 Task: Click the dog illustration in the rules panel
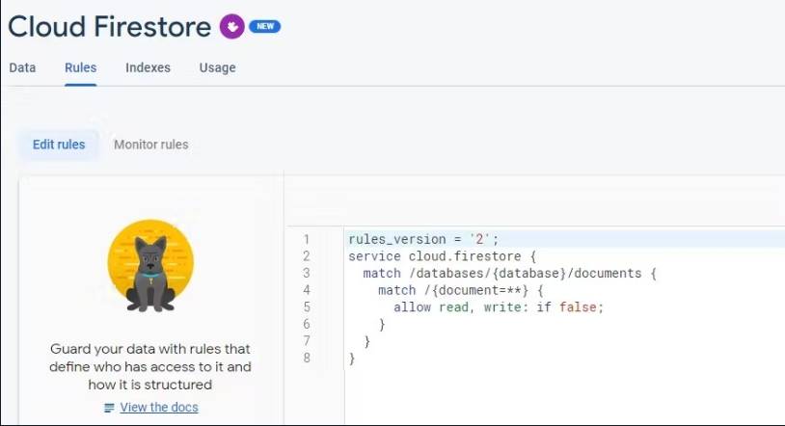coord(150,266)
